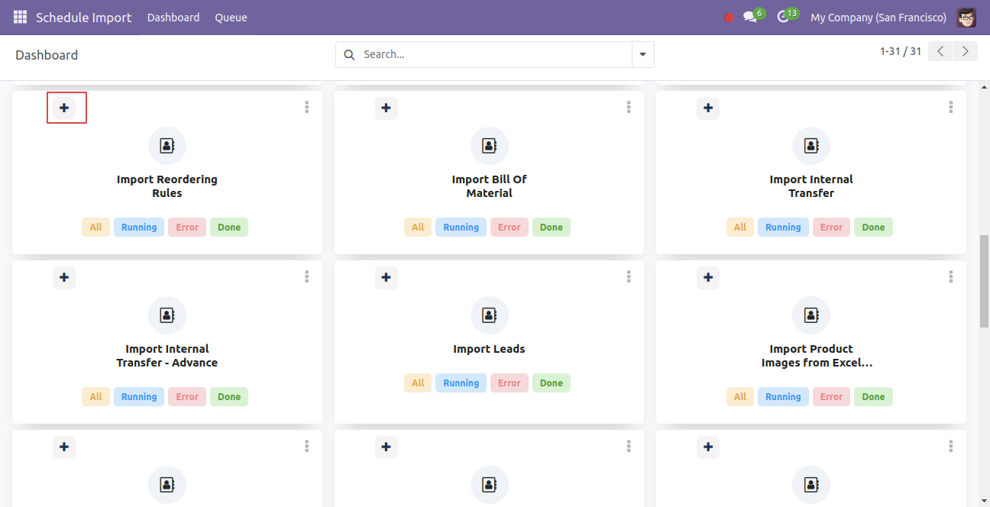Click plus icon on Import Product Images card
990x507 pixels.
tap(708, 277)
